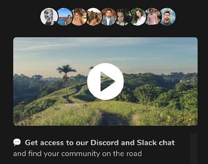The height and width of the screenshot is (164, 208).
Task: Click the dark vertical scrollbar beside the heading
Action: 194,149
